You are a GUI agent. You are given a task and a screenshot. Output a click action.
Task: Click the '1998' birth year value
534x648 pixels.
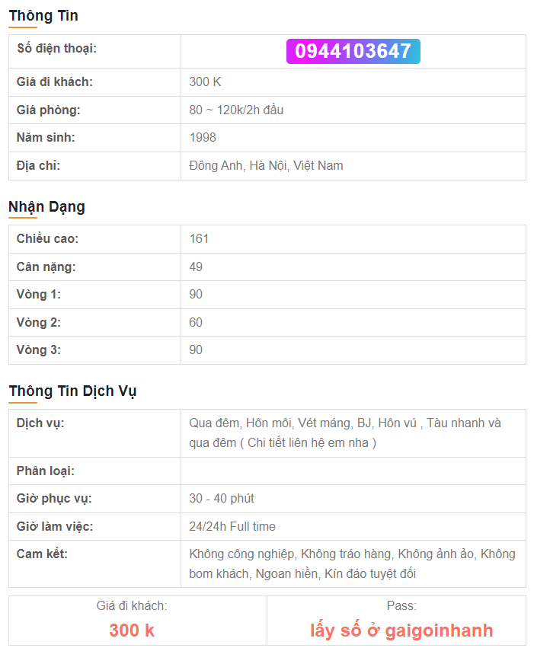203,137
